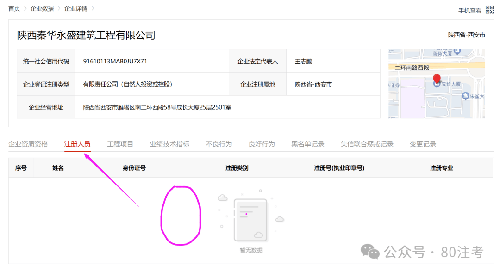Switch to the 变更记录 tab
Screen dimensions: 500x272
click(x=423, y=144)
